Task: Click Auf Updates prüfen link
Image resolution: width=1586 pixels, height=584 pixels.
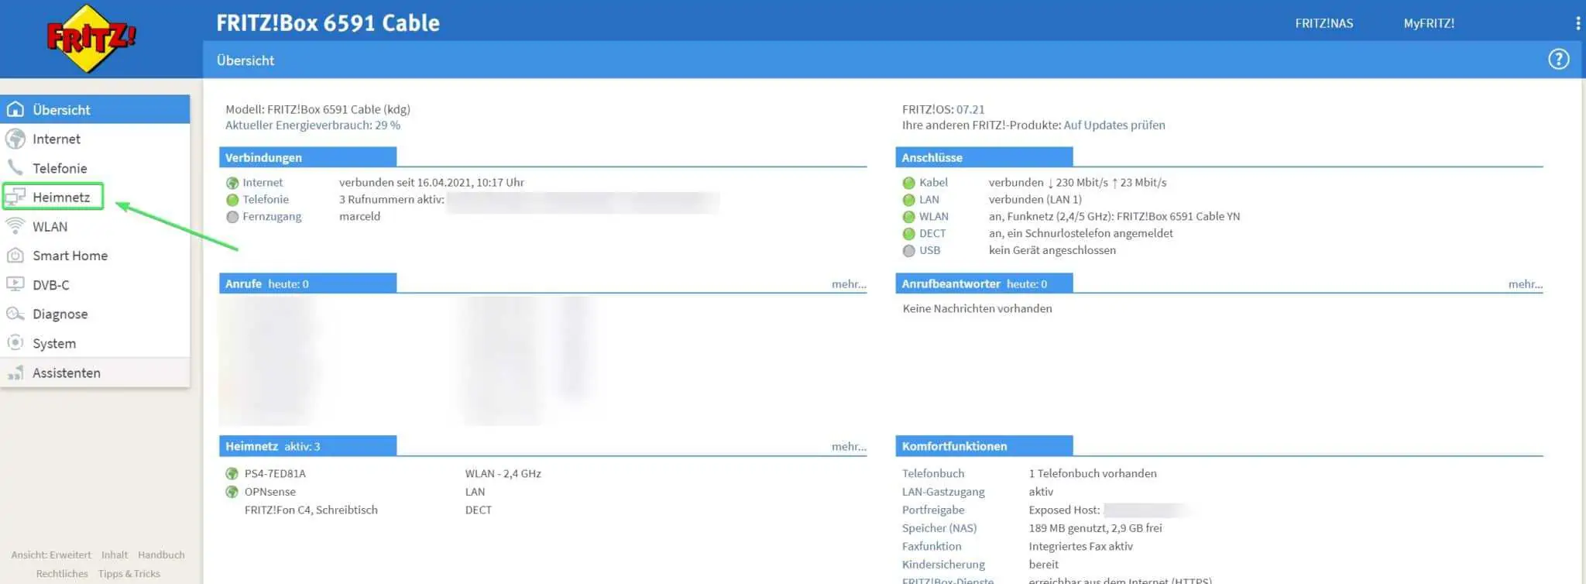Action: coord(1114,125)
